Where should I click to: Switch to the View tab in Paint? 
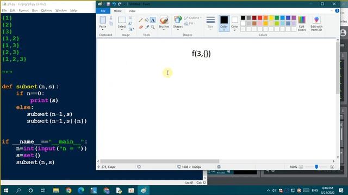[x=132, y=11]
